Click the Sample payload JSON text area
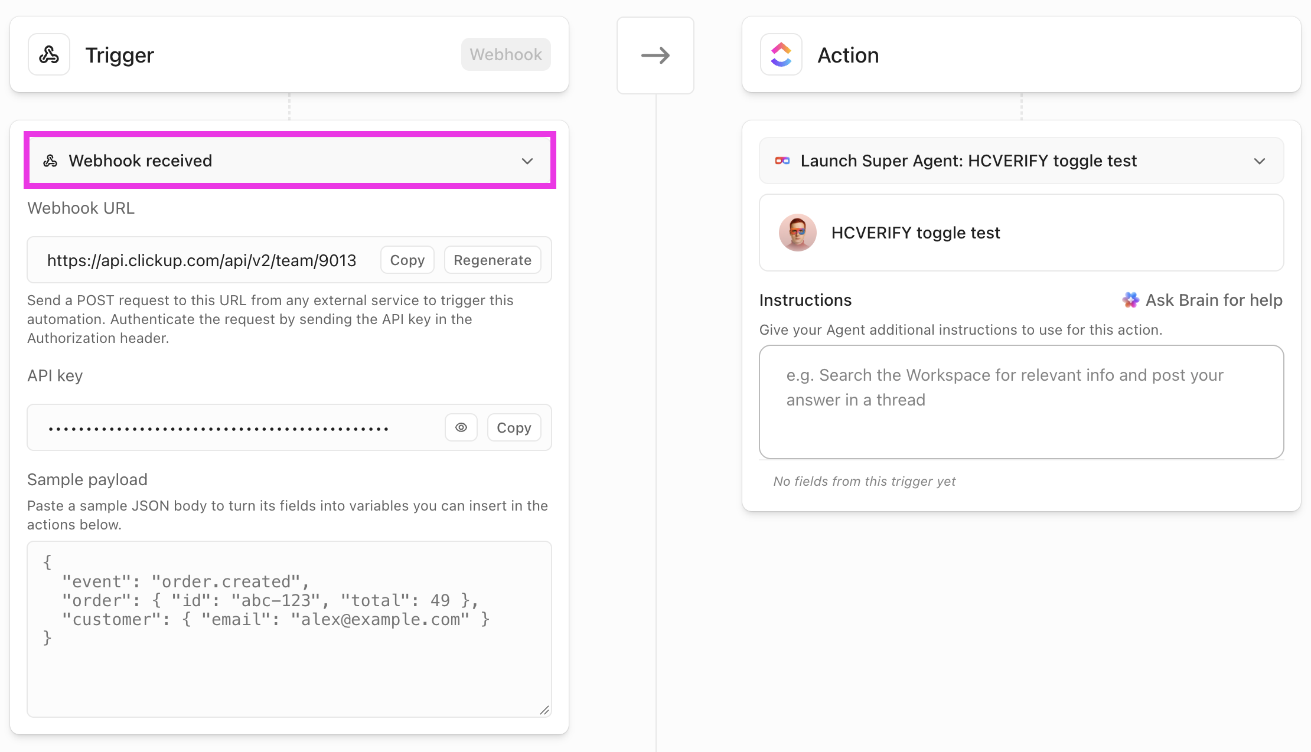Viewport: 1311px width, 752px height. (x=289, y=629)
